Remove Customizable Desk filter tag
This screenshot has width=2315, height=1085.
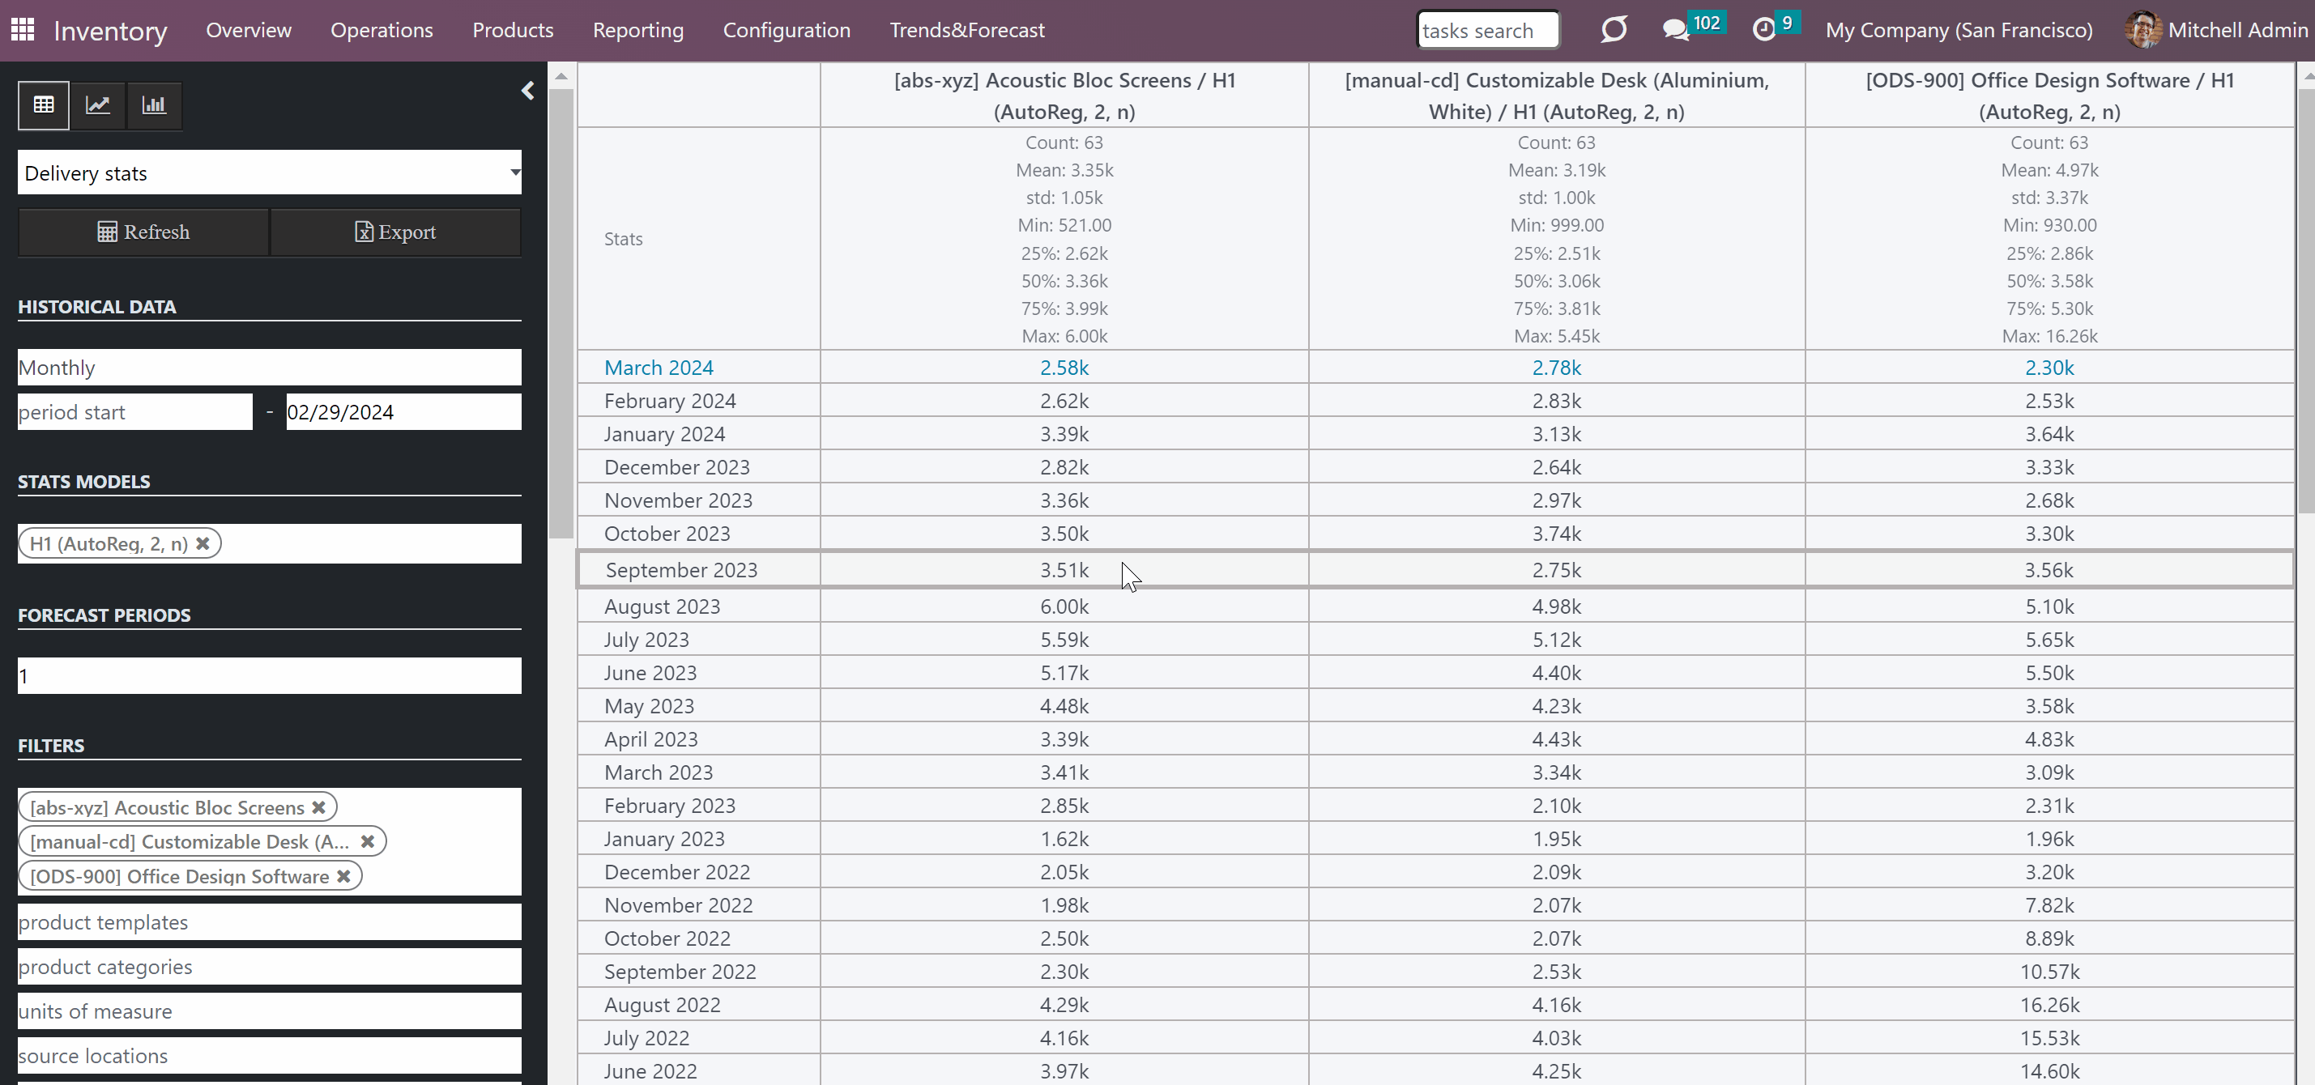[x=368, y=841]
